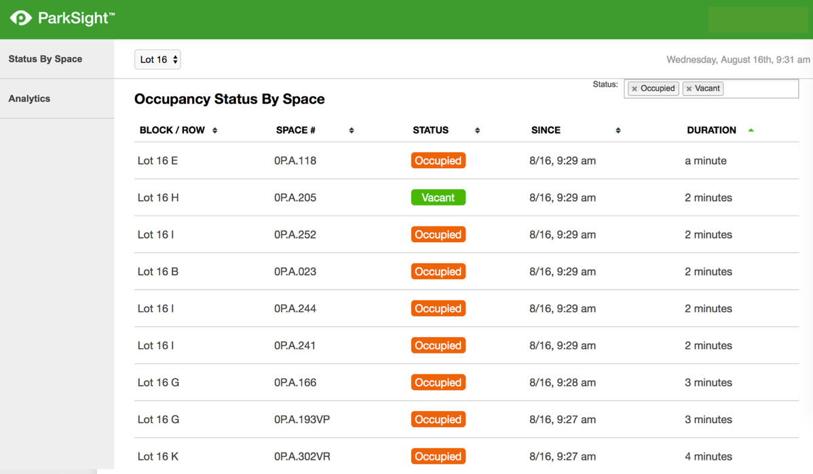Sort table by the Since column arrows
The width and height of the screenshot is (813, 474).
click(x=618, y=130)
